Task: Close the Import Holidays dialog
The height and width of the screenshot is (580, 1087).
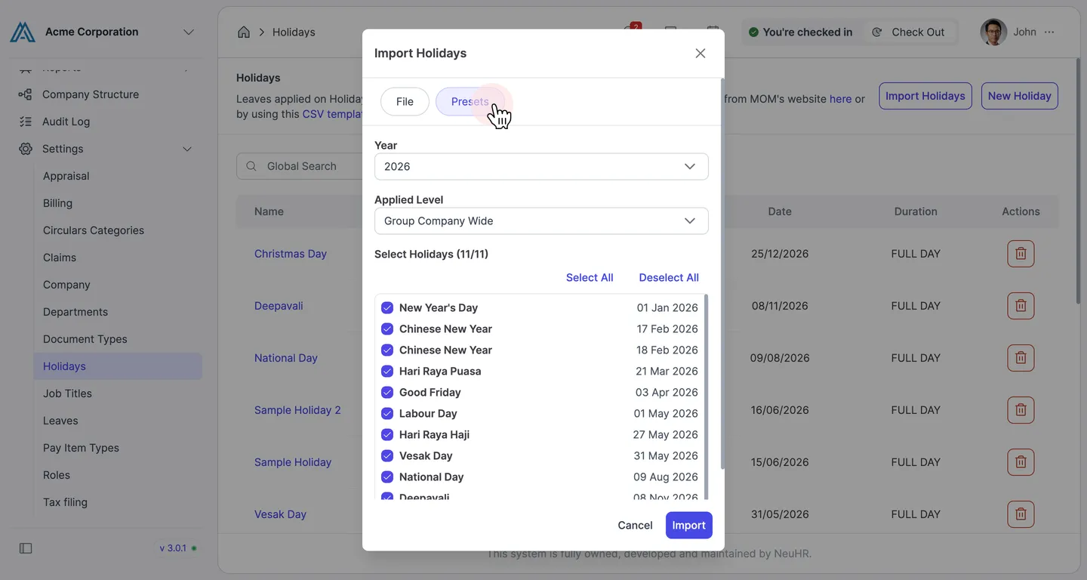Action: [701, 54]
